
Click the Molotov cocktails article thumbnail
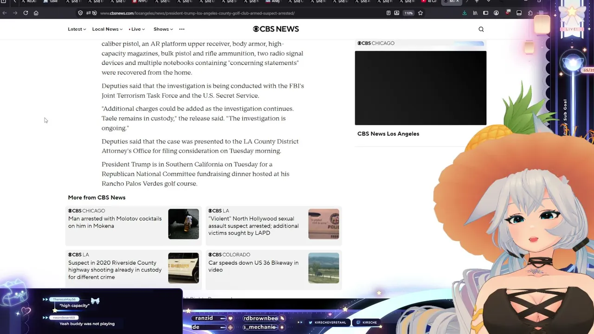click(x=183, y=224)
